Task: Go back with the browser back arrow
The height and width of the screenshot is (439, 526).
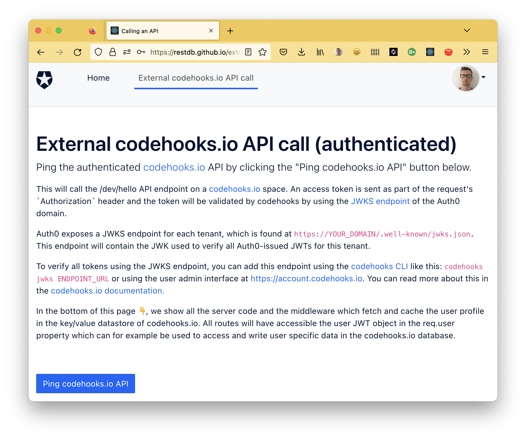Action: [x=41, y=52]
